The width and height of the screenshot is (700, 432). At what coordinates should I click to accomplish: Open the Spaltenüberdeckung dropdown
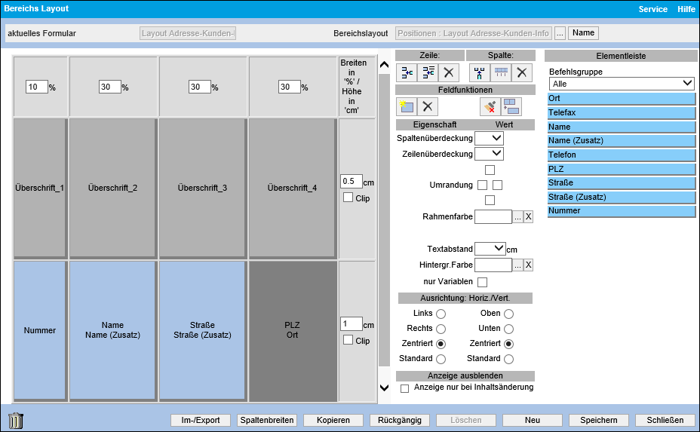(x=490, y=139)
